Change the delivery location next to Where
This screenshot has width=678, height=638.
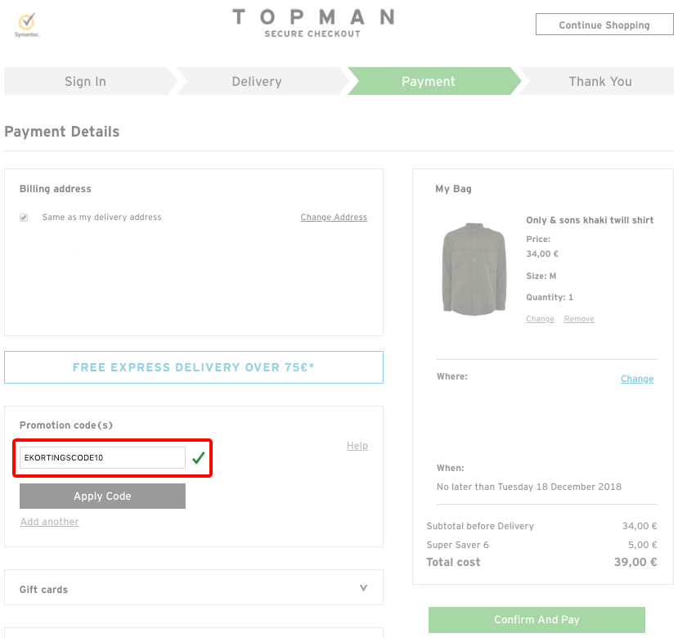(x=637, y=379)
